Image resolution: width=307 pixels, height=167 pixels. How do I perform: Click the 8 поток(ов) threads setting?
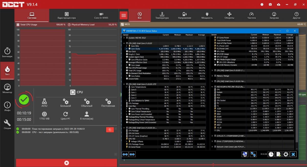tap(87, 116)
